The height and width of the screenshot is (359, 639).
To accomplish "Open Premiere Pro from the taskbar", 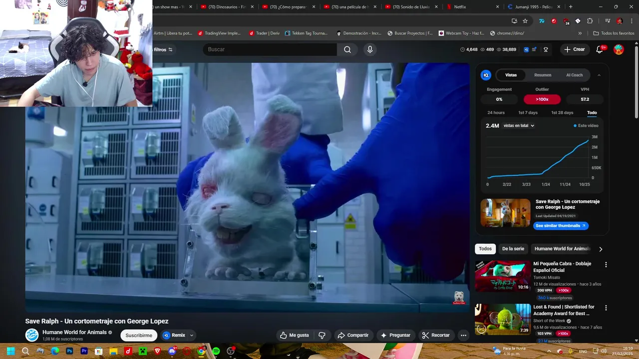I will point(84,351).
